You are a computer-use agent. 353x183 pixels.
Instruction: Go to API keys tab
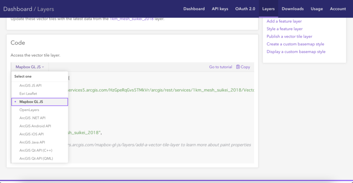tap(220, 9)
